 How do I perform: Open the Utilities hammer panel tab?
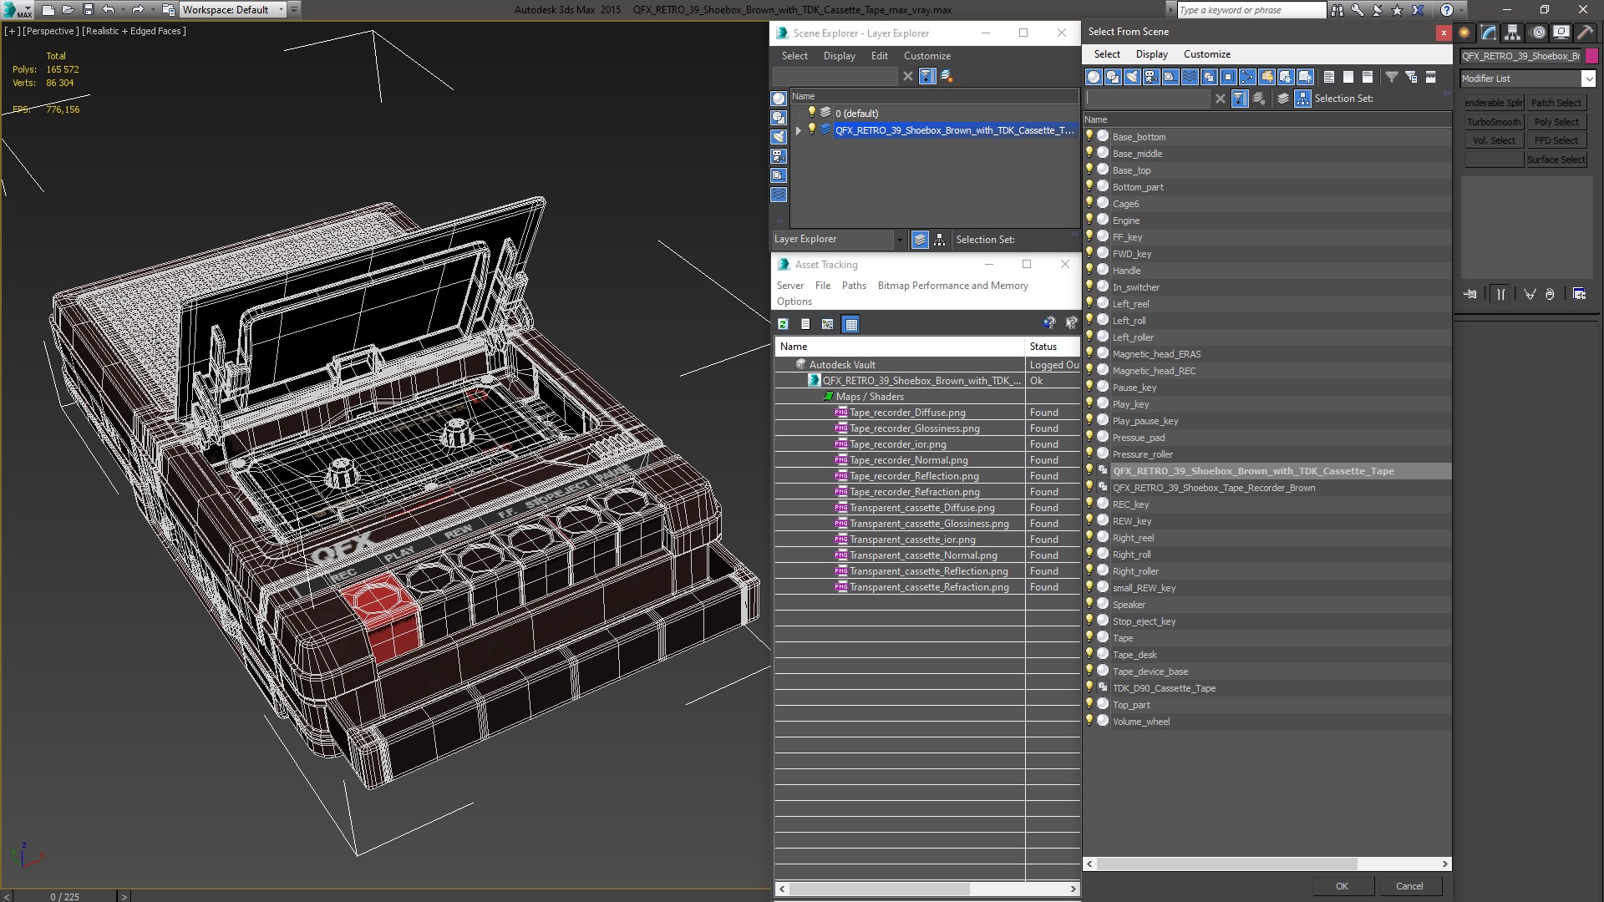[1585, 33]
